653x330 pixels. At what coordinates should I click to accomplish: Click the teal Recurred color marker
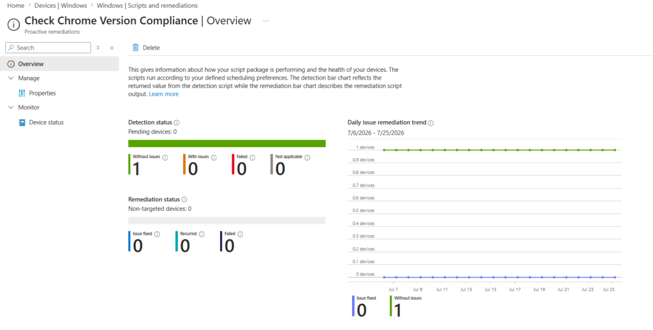(x=177, y=241)
